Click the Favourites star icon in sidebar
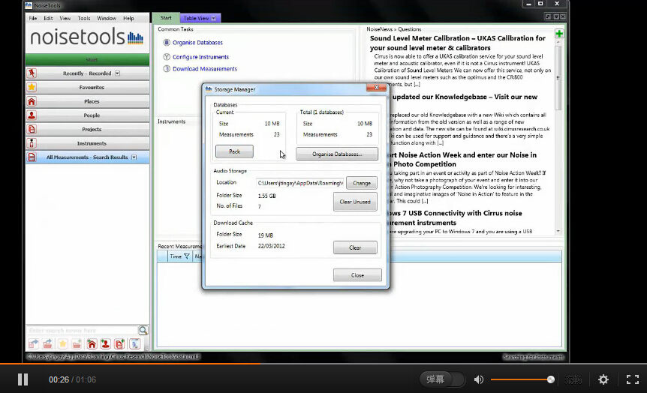 point(32,87)
